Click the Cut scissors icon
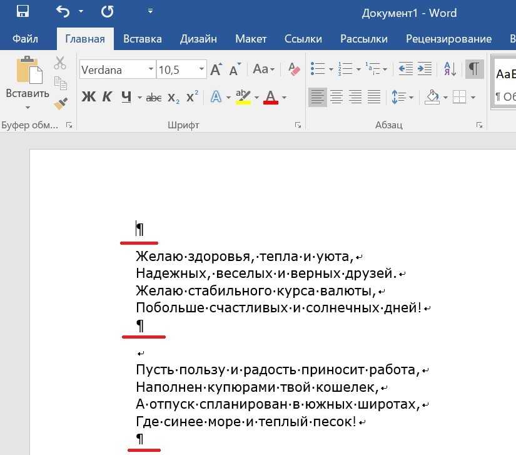This screenshot has height=455, width=516. point(60,63)
